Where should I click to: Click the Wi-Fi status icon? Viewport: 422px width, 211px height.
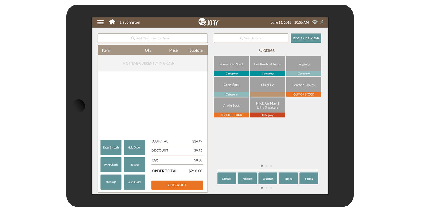[314, 22]
